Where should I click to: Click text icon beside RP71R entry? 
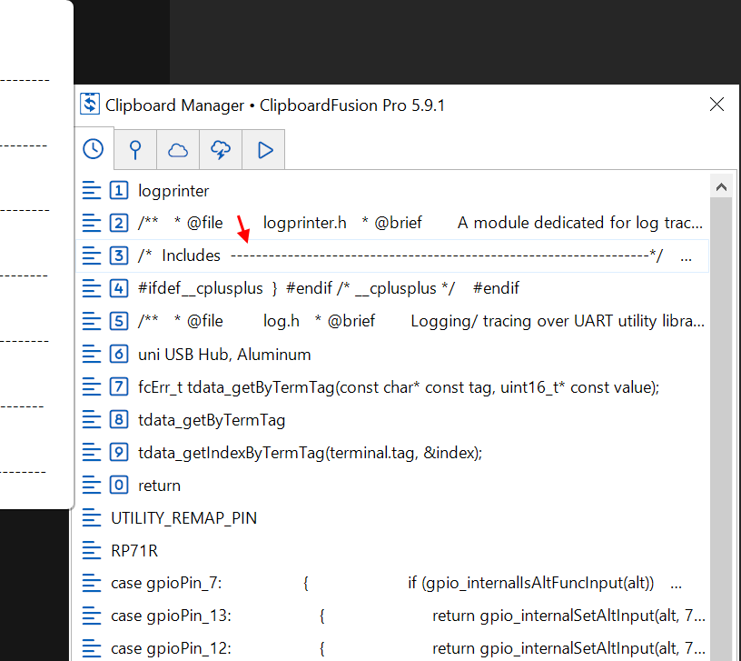coord(92,551)
